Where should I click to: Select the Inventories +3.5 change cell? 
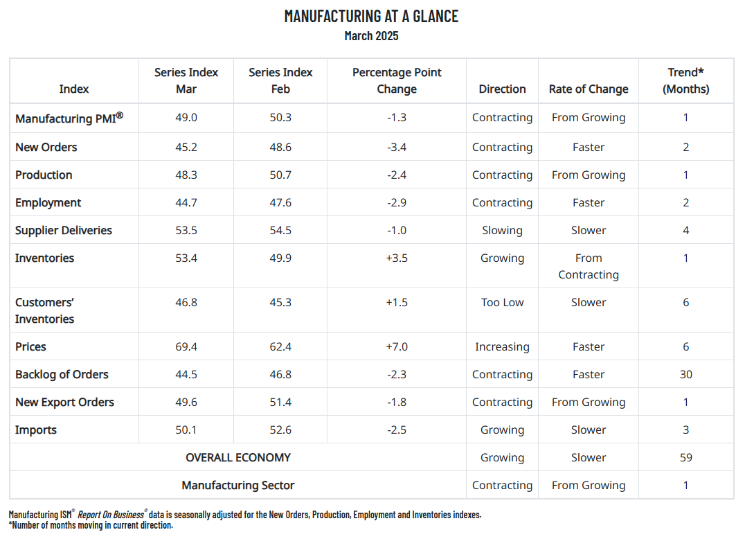[397, 258]
